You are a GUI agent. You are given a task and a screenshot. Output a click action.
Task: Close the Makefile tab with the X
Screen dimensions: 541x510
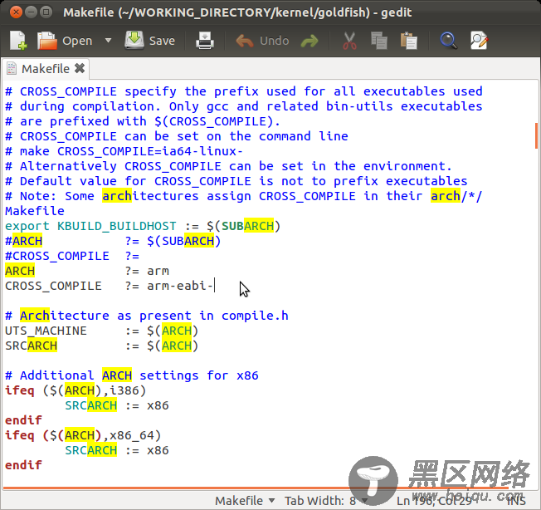click(80, 68)
